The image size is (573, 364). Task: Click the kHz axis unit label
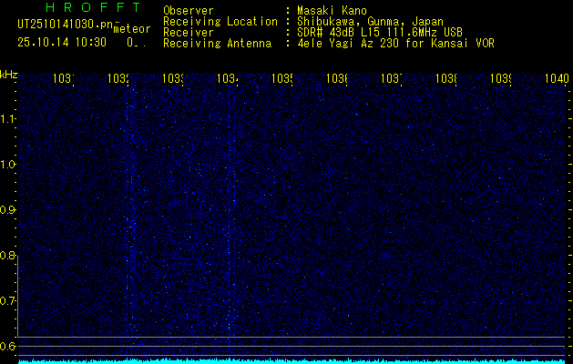pyautogui.click(x=9, y=75)
